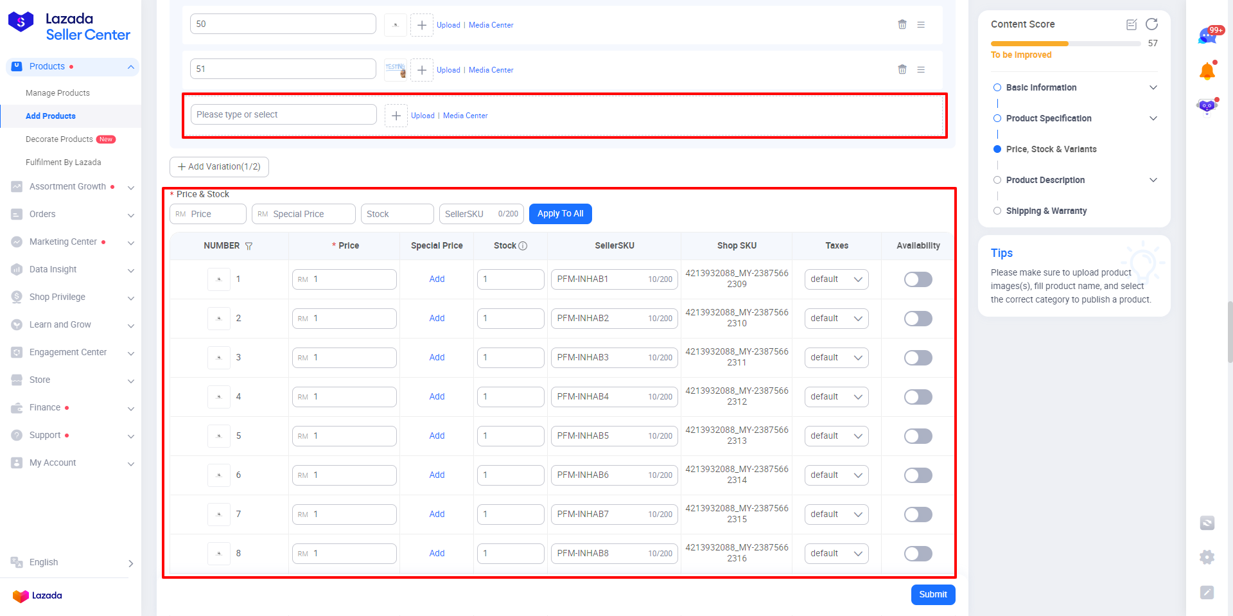Open Decorate Products page
The width and height of the screenshot is (1233, 616).
59,139
